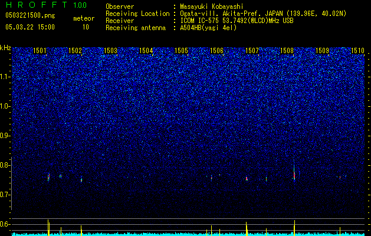Click the strong meteor echo at 1508

294,173
